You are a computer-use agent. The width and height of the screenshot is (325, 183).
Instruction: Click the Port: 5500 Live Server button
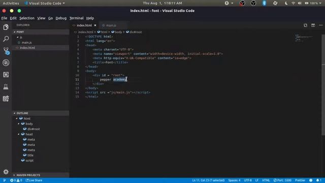pyautogui.click(x=282, y=180)
